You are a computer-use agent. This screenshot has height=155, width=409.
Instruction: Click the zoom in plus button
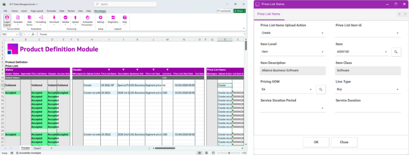(x=239, y=153)
